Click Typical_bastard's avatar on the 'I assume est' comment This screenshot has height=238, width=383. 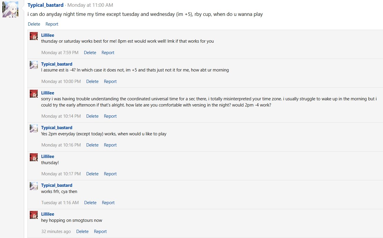tap(34, 65)
